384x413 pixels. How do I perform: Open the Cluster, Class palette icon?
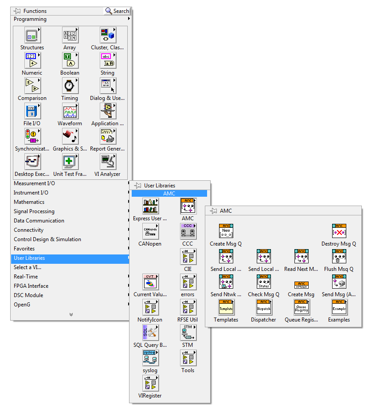tap(108, 35)
